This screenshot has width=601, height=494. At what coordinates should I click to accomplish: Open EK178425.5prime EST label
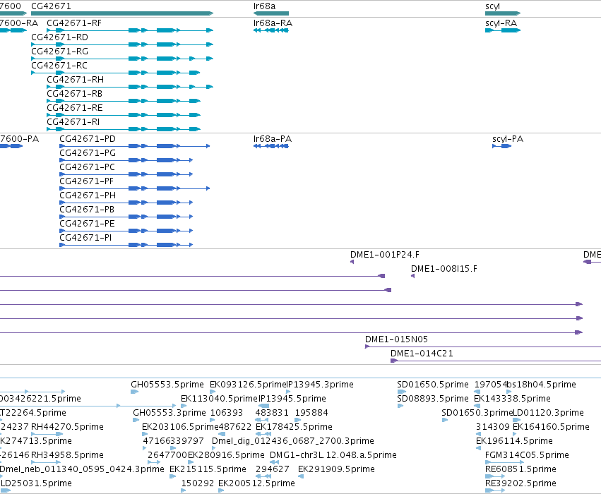coord(294,427)
